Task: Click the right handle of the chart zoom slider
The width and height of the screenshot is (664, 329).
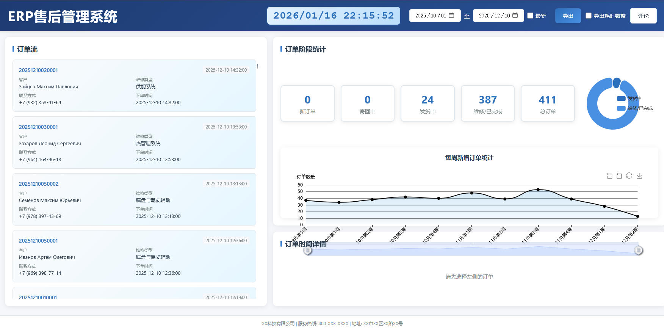Action: [639, 251]
